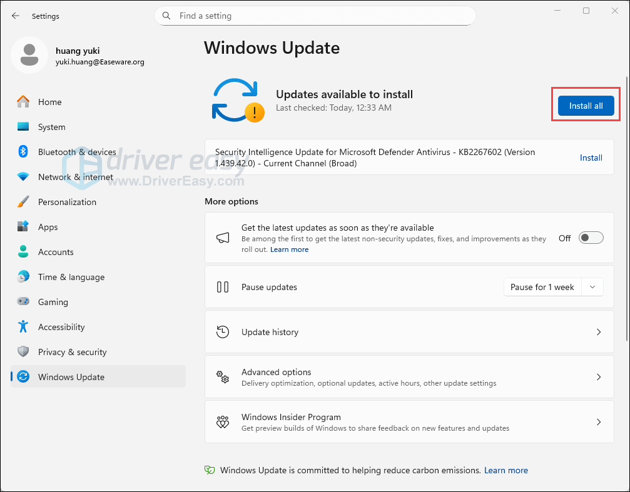Screen dimensions: 630x492
Task: Select Apps in the sidebar
Action: (48, 227)
